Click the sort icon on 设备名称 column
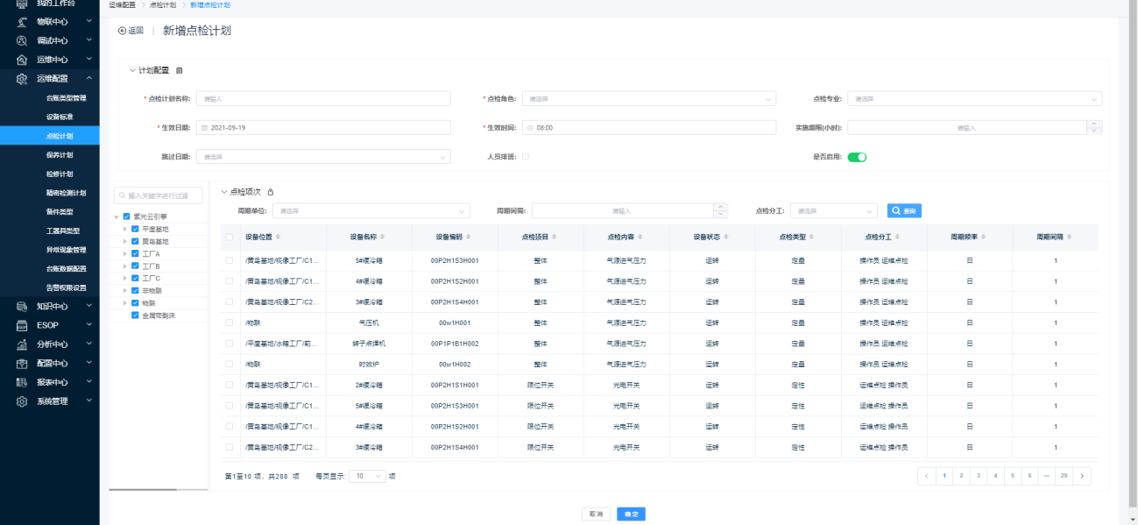The image size is (1138, 525). [x=382, y=237]
